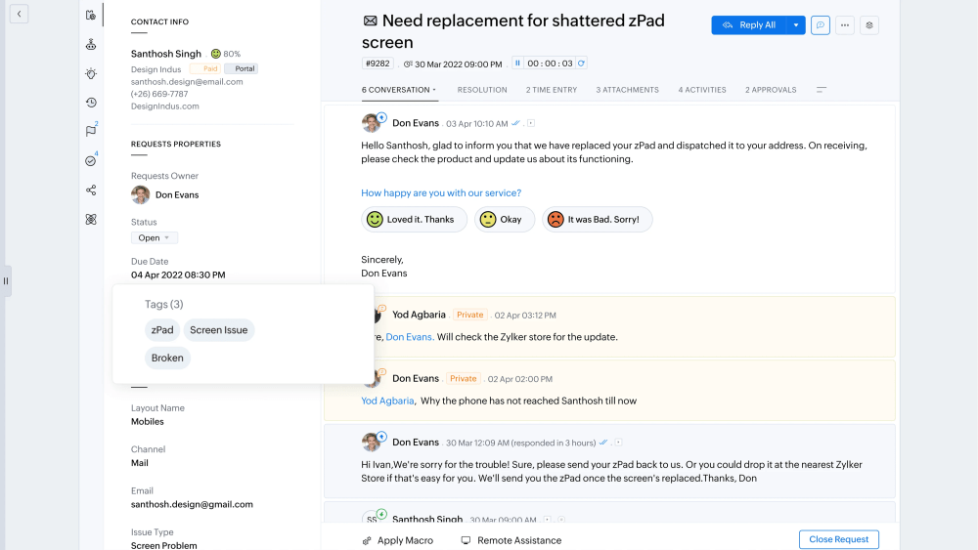The width and height of the screenshot is (978, 550).
Task: Click the Close Request button
Action: pyautogui.click(x=838, y=539)
